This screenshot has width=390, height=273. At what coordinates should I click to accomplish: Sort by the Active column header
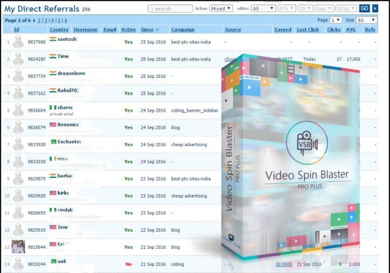(129, 30)
